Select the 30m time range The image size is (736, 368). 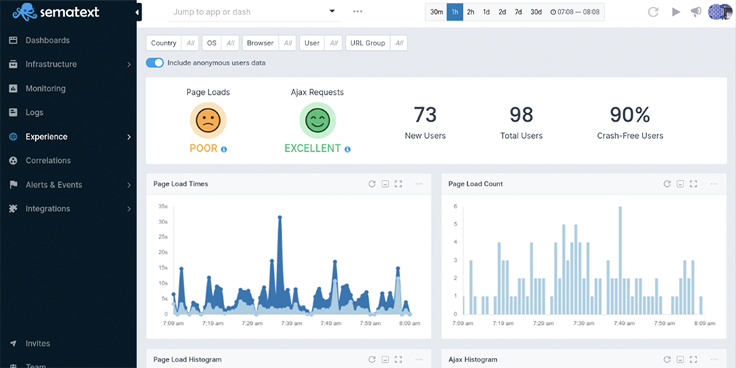tap(436, 12)
